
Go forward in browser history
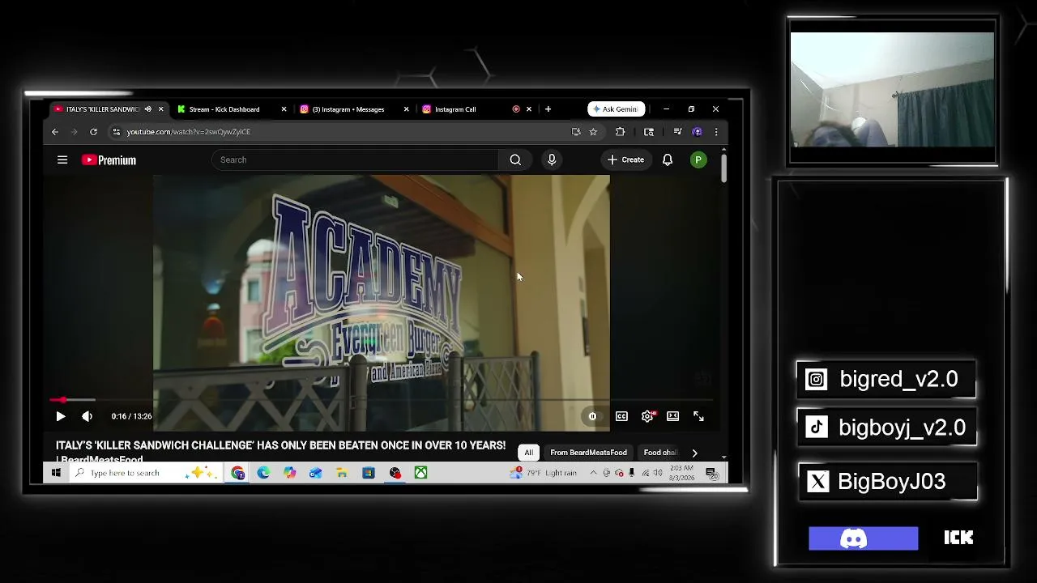[74, 132]
